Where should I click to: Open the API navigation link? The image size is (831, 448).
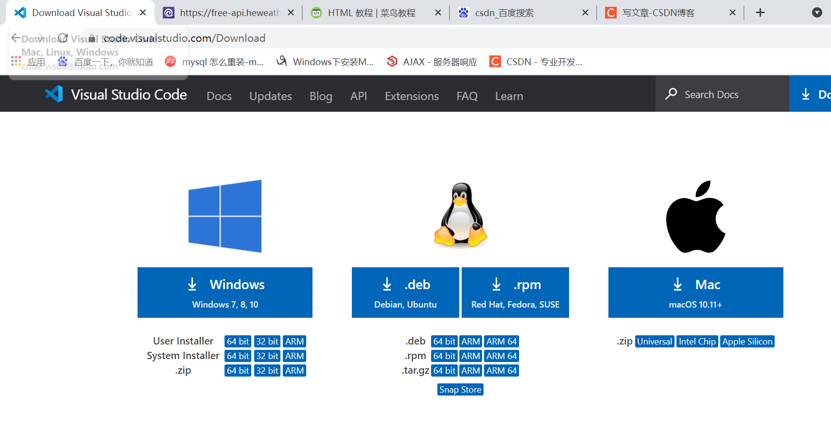click(359, 96)
